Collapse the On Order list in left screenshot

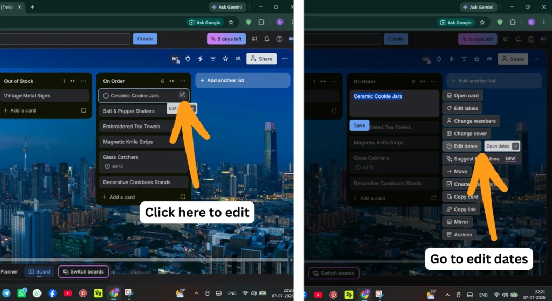pyautogui.click(x=171, y=81)
